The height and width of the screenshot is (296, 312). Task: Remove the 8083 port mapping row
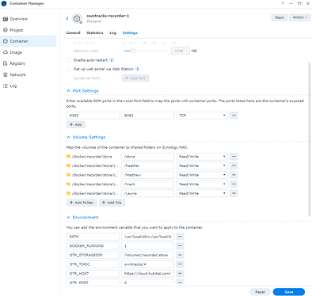(234, 116)
